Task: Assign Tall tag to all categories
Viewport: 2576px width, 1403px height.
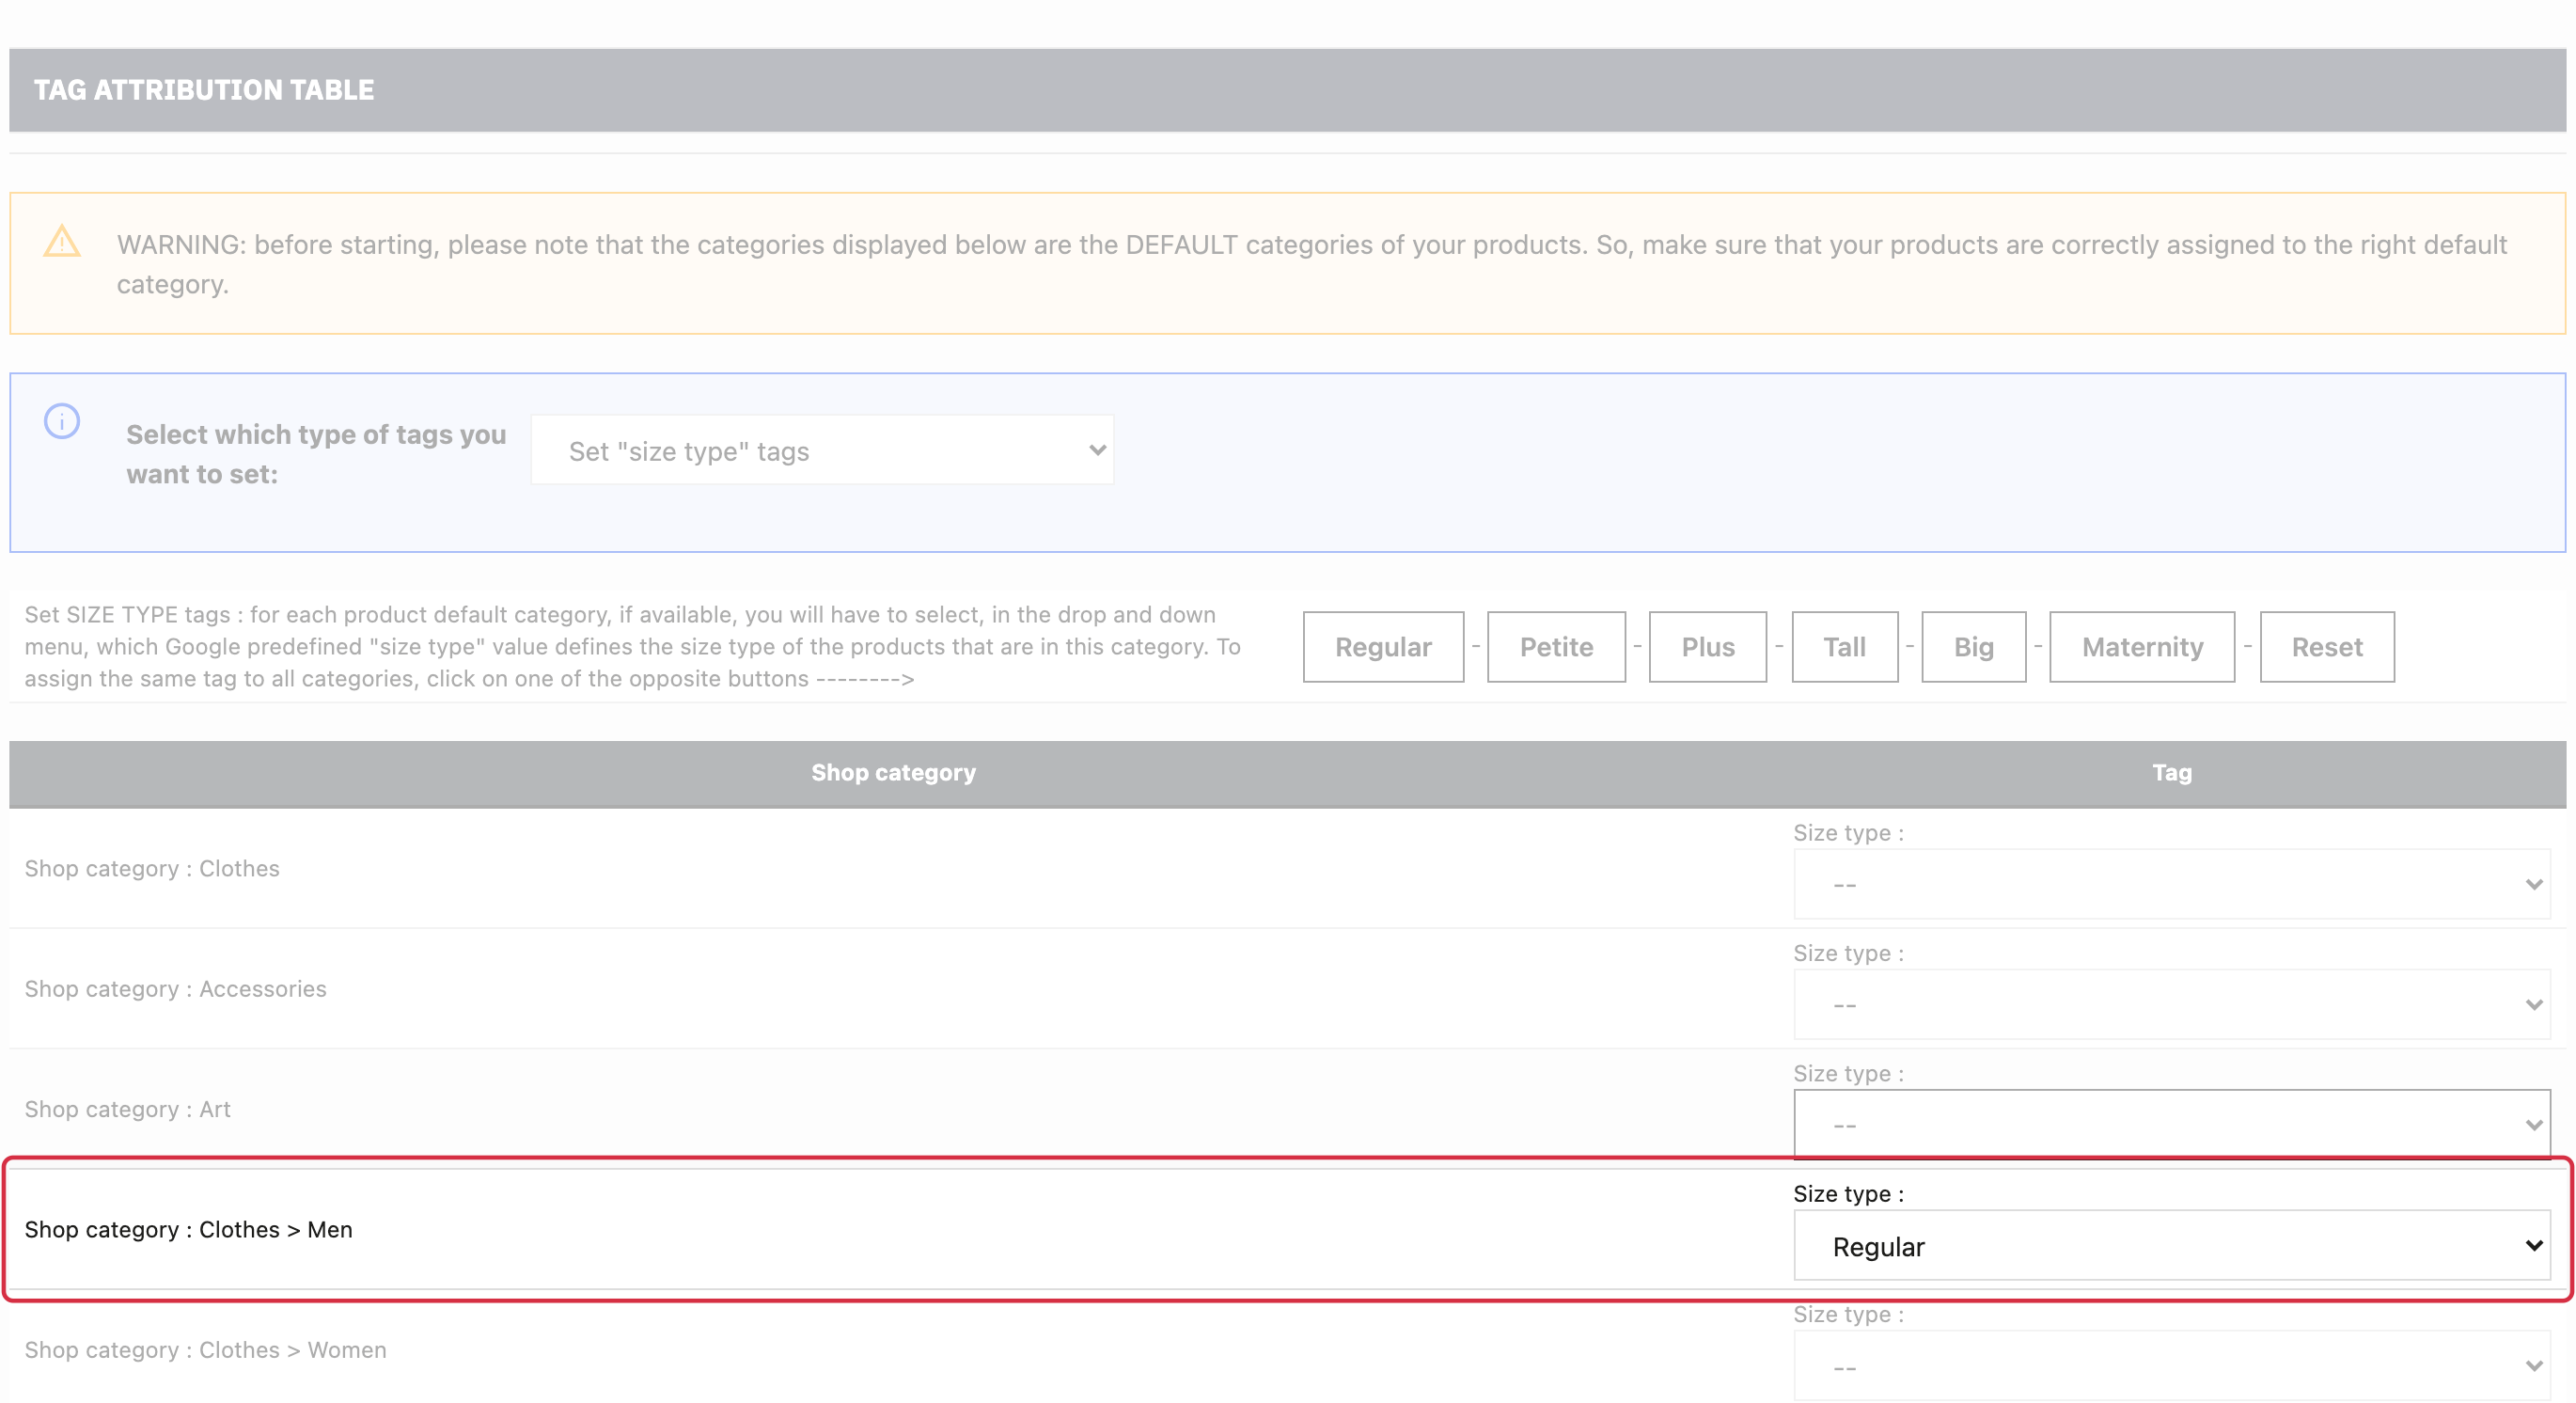Action: point(1844,647)
